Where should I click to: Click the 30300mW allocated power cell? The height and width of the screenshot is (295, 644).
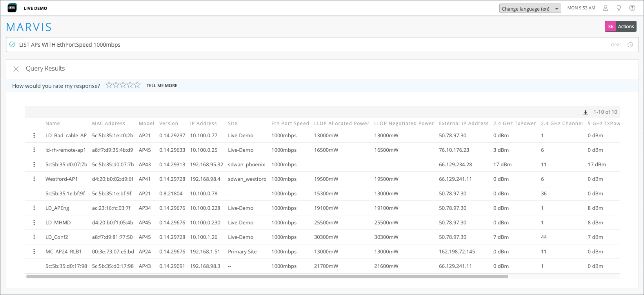(x=326, y=237)
